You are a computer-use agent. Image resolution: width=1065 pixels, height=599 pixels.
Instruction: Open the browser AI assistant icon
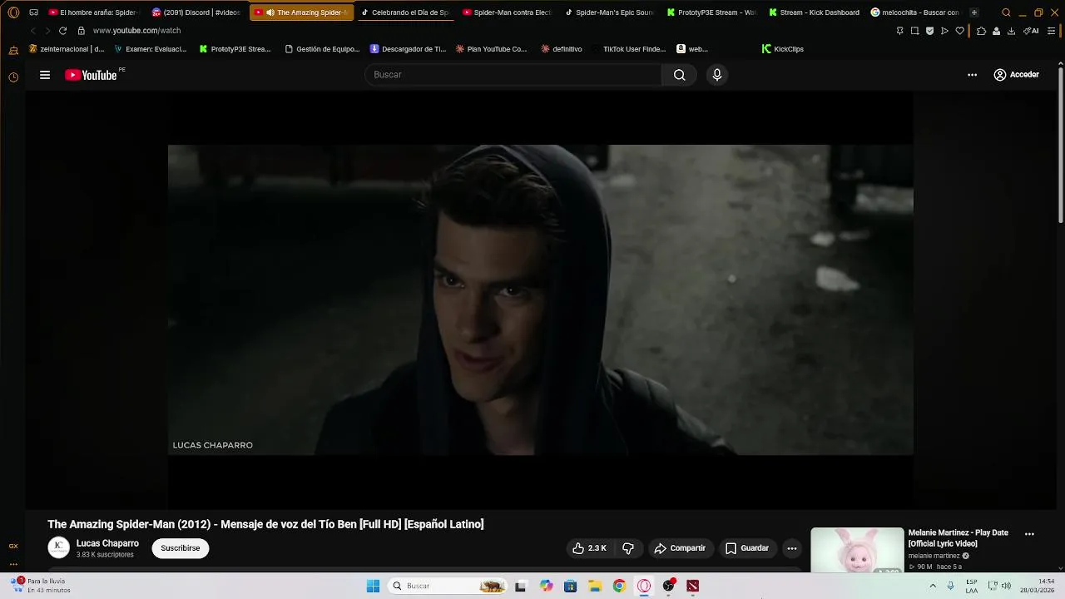point(1031,31)
